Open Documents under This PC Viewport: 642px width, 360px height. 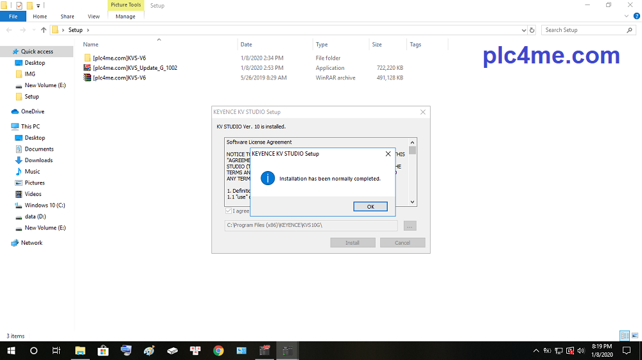tap(39, 149)
